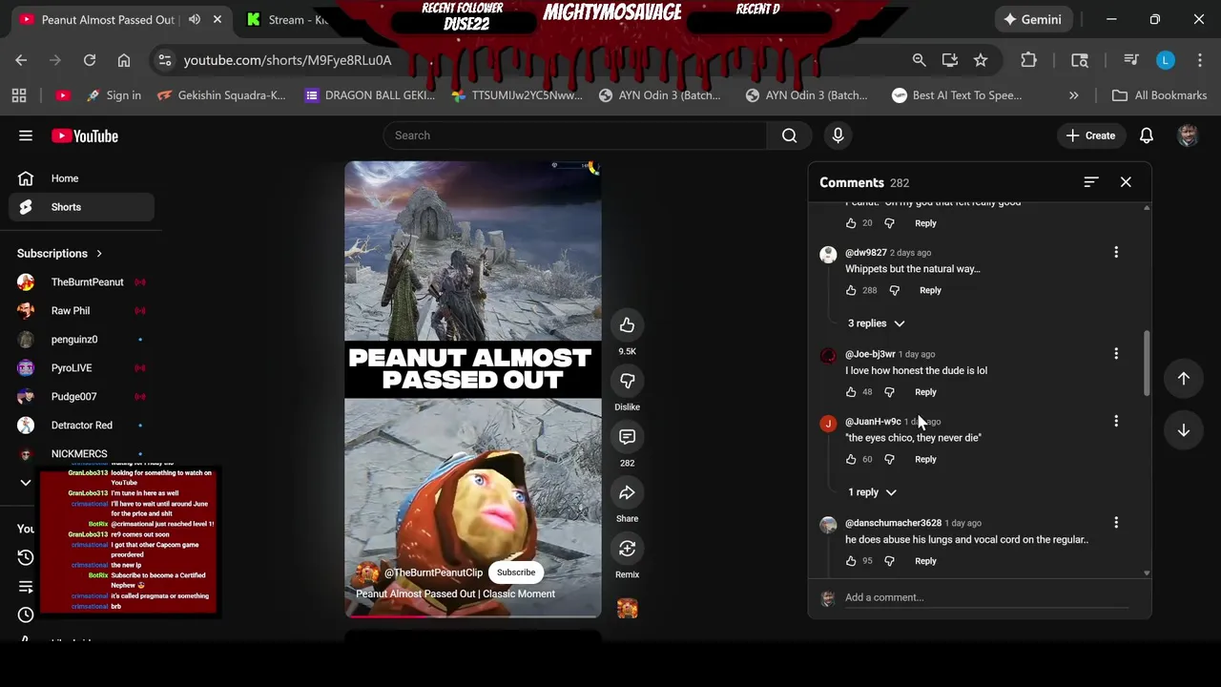This screenshot has width=1221, height=687.
Task: Open Chrome extensions puzzle icon
Action: [1028, 60]
